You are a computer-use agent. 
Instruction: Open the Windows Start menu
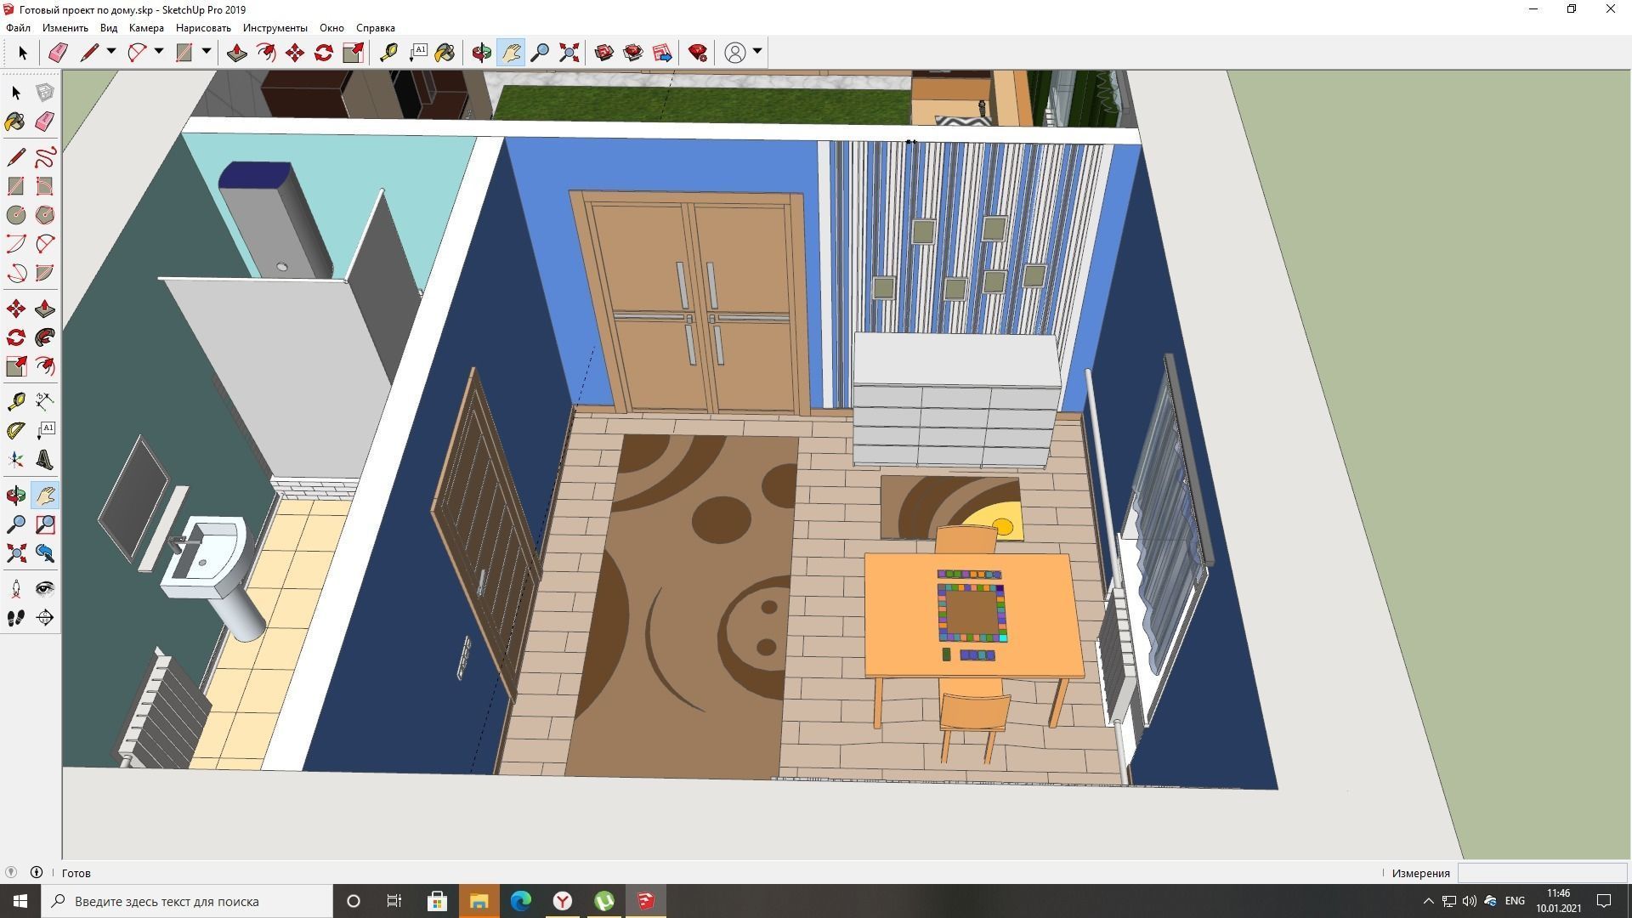coord(20,901)
